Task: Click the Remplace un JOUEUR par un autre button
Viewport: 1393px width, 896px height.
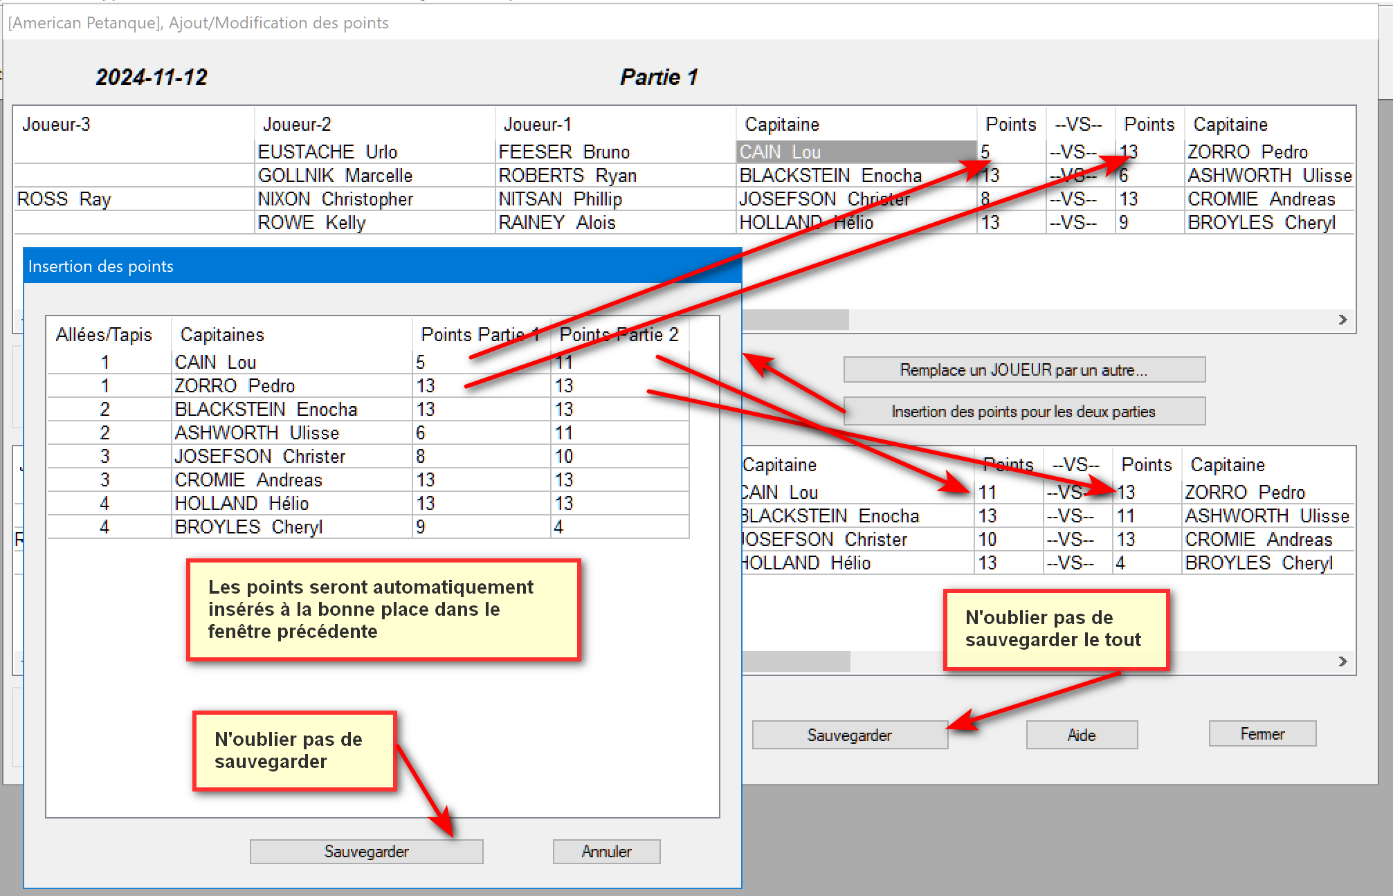Action: pyautogui.click(x=1023, y=369)
